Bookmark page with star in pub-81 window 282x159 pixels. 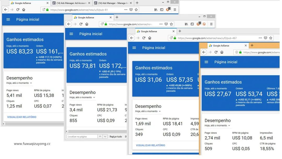click(136, 10)
